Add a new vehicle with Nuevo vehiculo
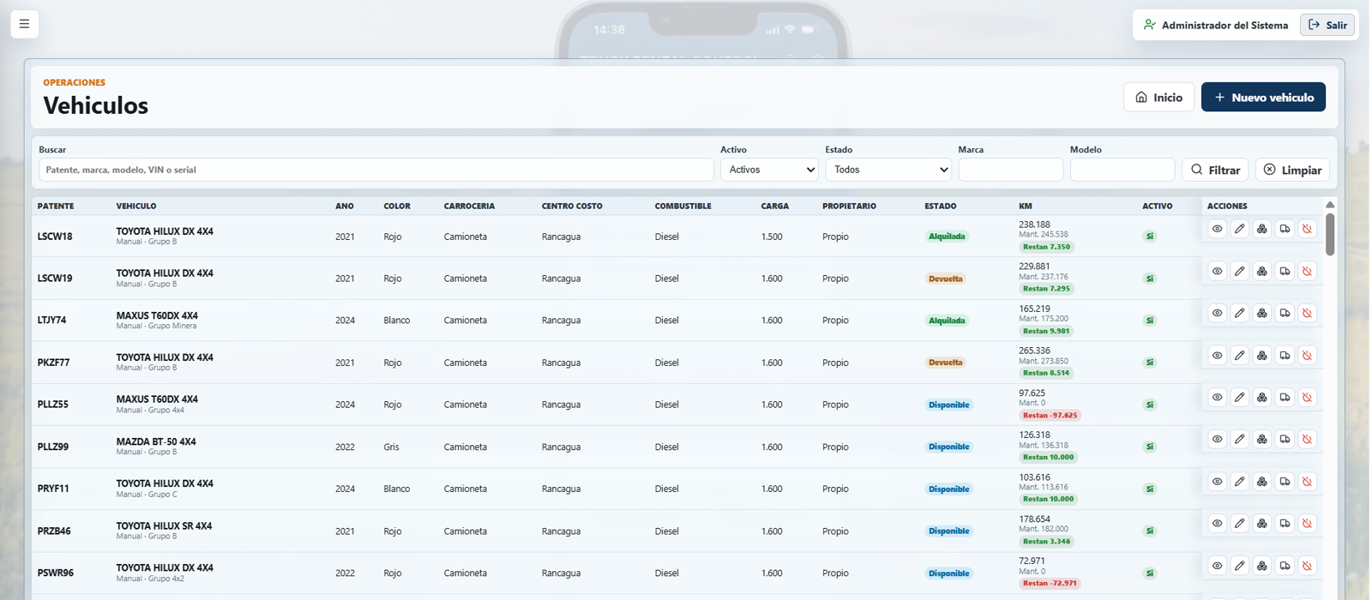The height and width of the screenshot is (600, 1372). [1263, 97]
